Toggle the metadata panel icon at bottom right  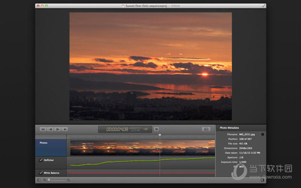262,180
